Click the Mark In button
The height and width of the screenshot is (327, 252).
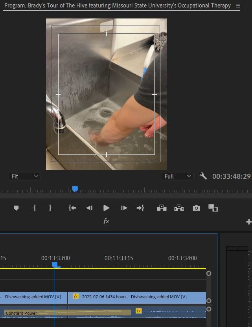click(x=35, y=208)
